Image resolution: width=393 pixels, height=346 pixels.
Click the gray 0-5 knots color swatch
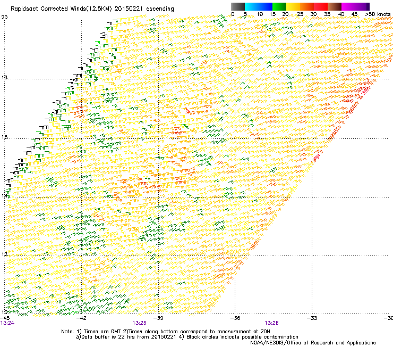click(x=238, y=6)
